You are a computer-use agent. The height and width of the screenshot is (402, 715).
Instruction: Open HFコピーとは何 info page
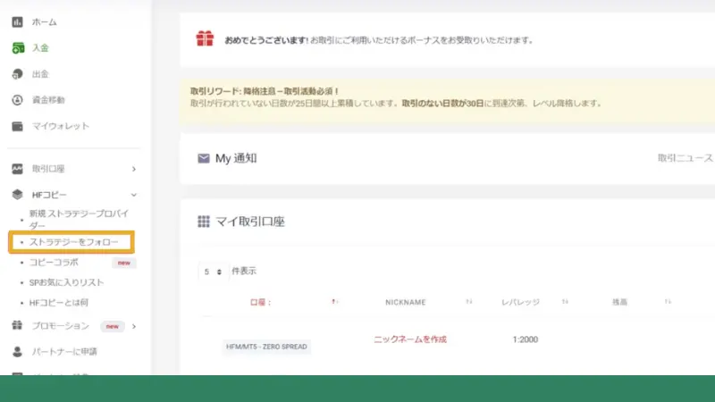coord(59,303)
